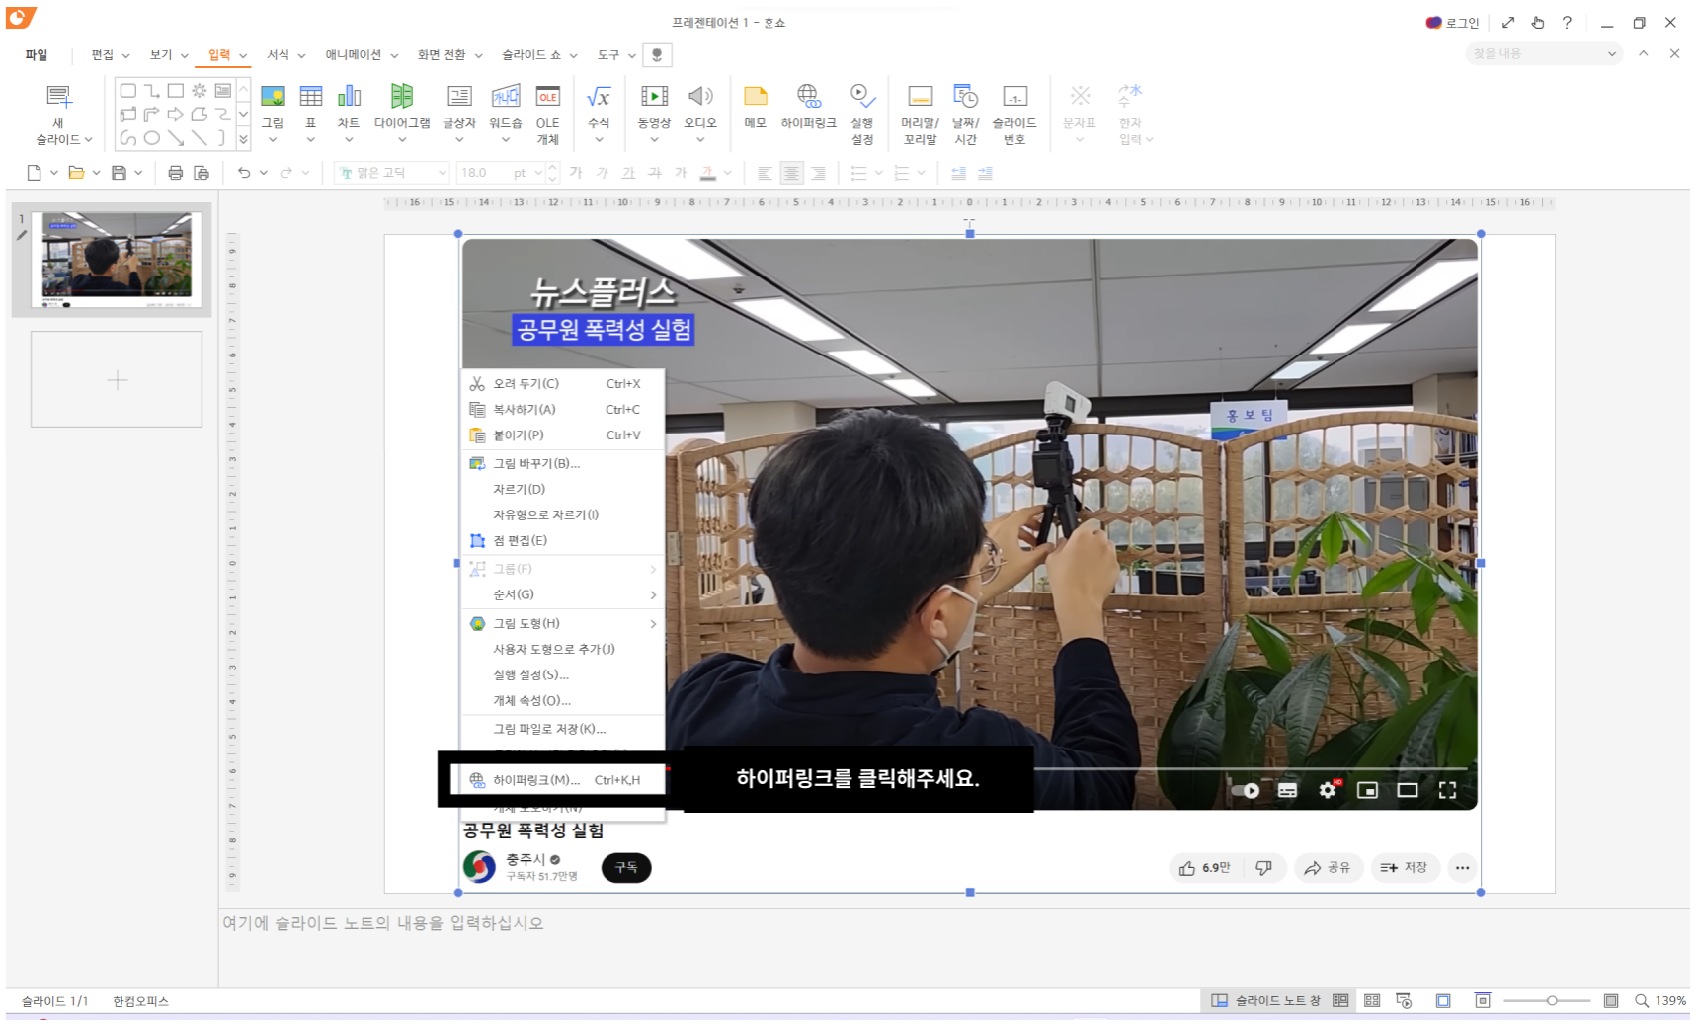Click the 139% zoom level text
Image resolution: width=1699 pixels, height=1026 pixels.
[x=1670, y=1000]
